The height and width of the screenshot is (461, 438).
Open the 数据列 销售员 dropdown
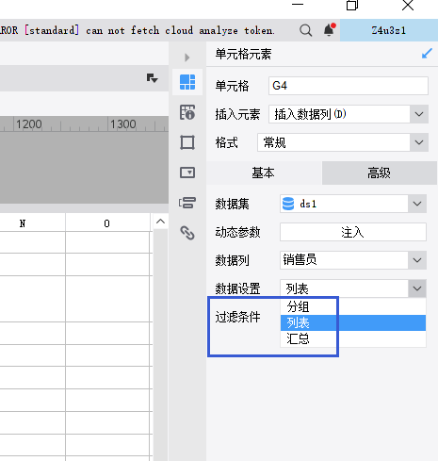(x=417, y=260)
